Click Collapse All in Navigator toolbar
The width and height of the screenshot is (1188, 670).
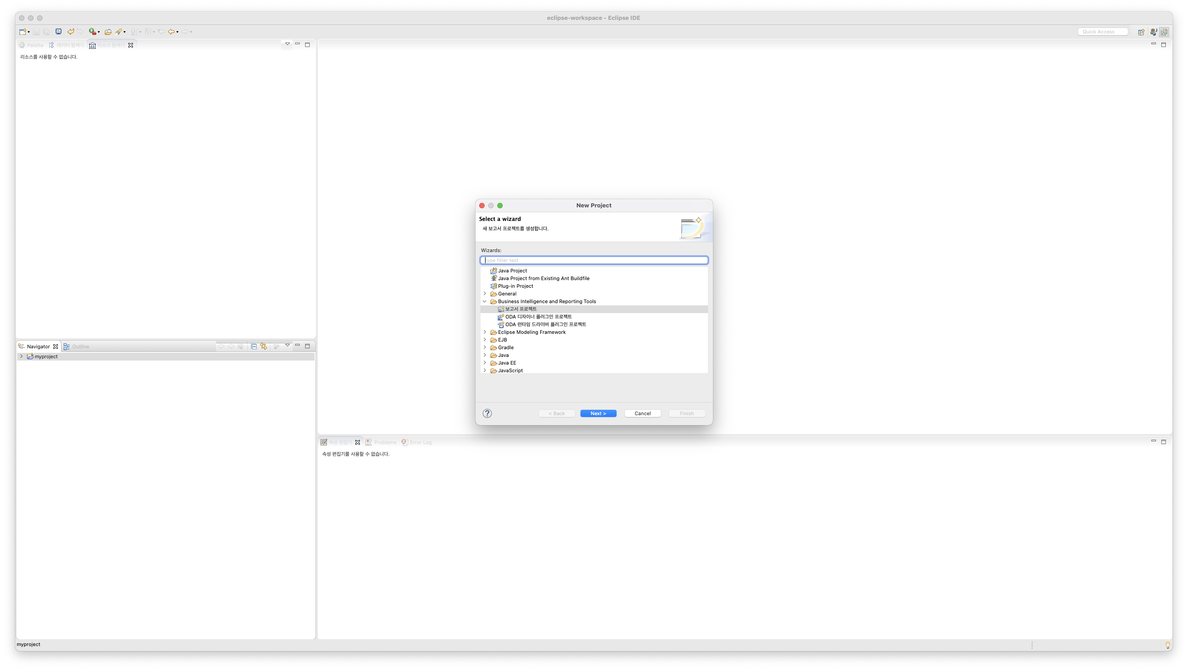pyautogui.click(x=254, y=346)
